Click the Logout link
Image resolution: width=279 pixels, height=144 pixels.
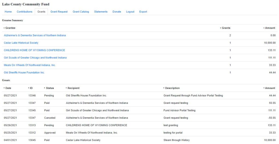point(130,12)
